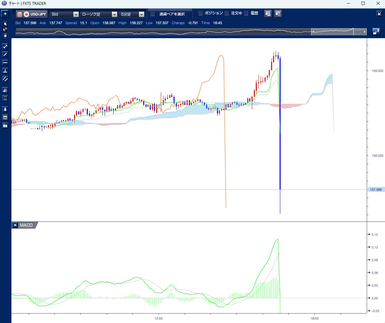Click the USD/JPY currency pair button
Viewport: 385px width, 323px height.
tap(31, 14)
